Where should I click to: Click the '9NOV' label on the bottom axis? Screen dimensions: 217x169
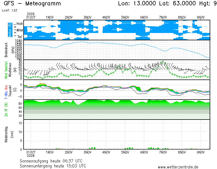pyautogui.click(x=201, y=152)
